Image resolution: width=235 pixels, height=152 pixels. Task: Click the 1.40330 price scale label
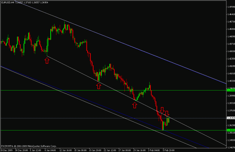pos(231,81)
